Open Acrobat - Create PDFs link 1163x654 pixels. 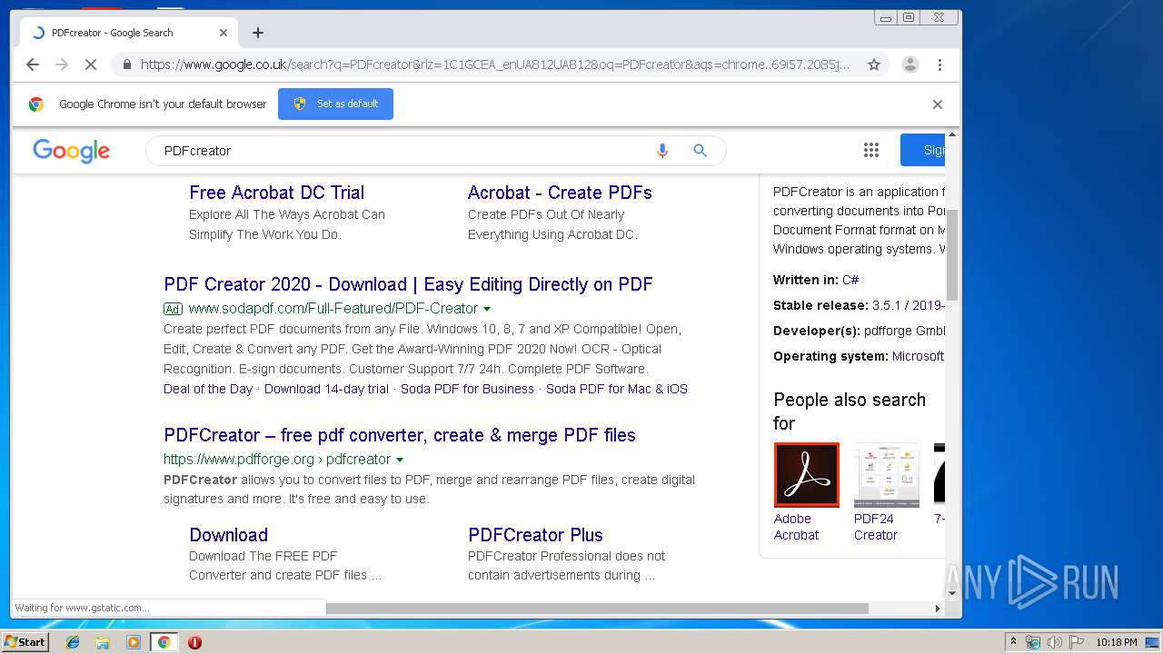tap(560, 193)
